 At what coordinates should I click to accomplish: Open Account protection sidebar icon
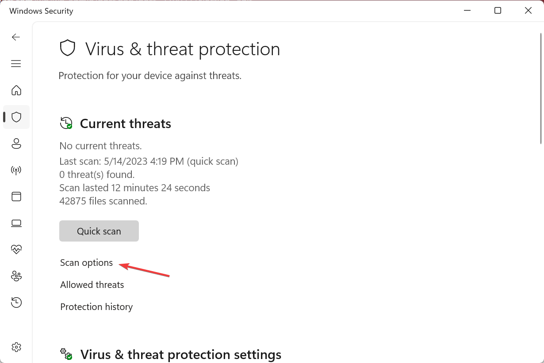pos(16,144)
